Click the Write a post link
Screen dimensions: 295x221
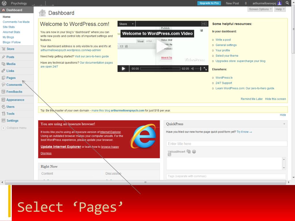(223, 40)
